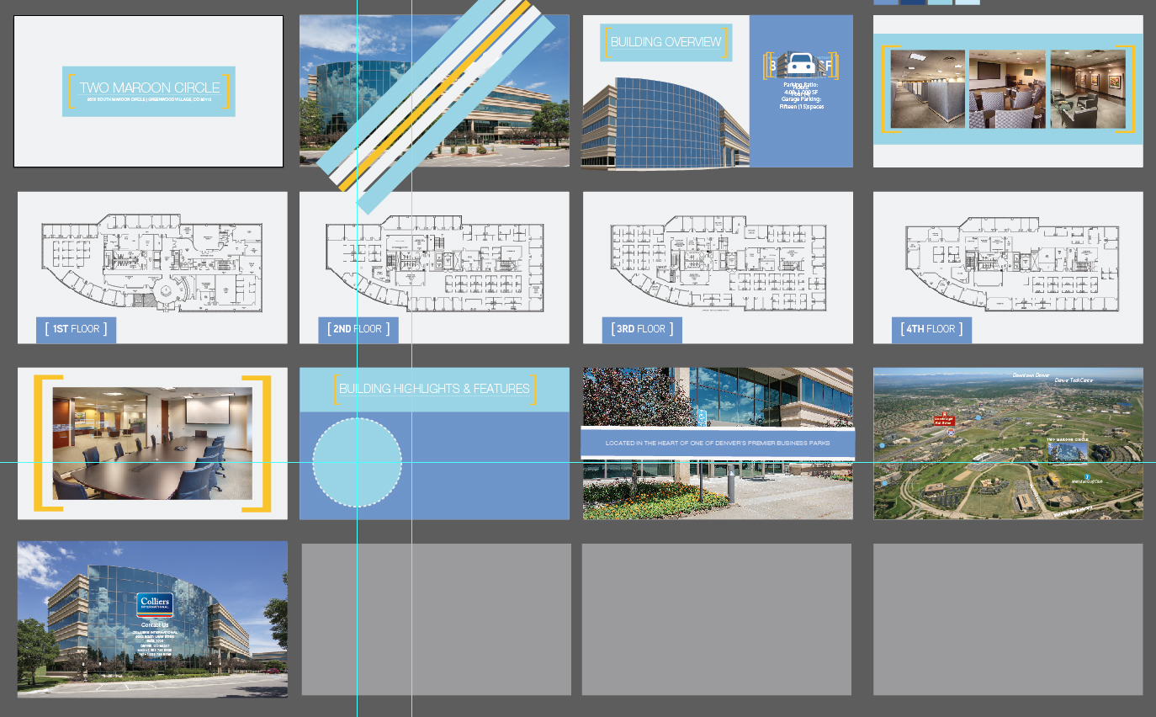Select the BUILDING OVERVIEW heading

pyautogui.click(x=665, y=42)
